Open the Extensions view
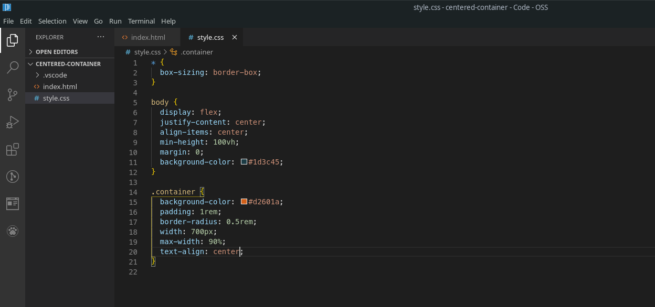This screenshot has width=655, height=307. pyautogui.click(x=12, y=149)
